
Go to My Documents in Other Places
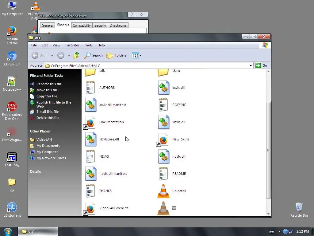pyautogui.click(x=48, y=146)
